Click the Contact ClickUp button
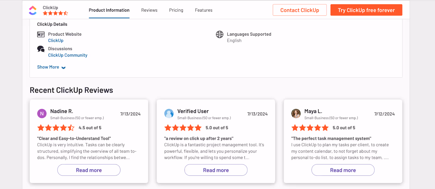 [300, 10]
